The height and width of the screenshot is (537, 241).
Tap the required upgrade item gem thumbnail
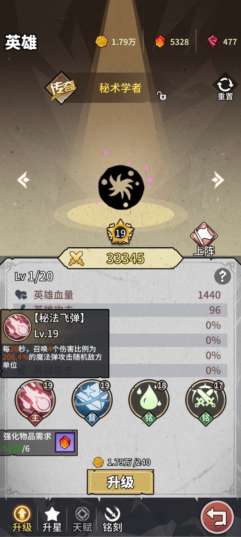click(65, 443)
